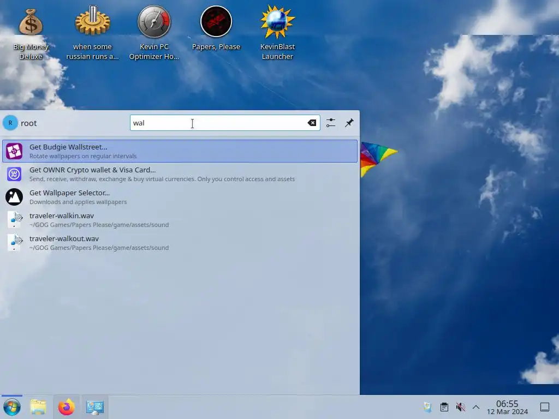Open traveler-walkin.wav file result
Image resolution: width=559 pixels, height=419 pixels.
(180, 220)
